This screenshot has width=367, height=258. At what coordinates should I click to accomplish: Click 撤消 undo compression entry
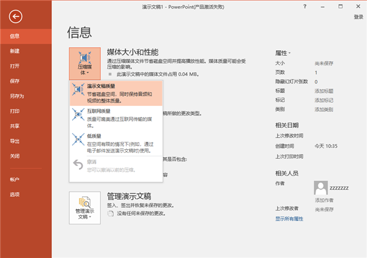tap(116, 166)
